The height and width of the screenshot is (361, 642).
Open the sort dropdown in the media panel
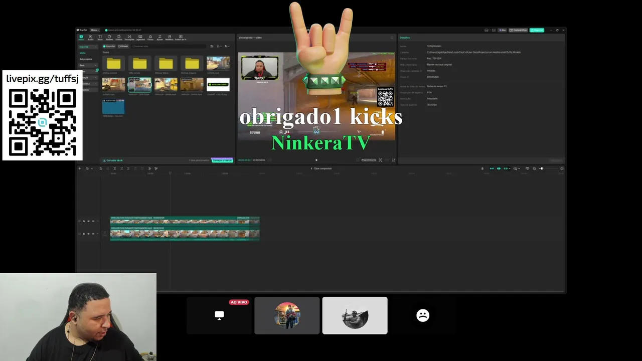coord(220,46)
